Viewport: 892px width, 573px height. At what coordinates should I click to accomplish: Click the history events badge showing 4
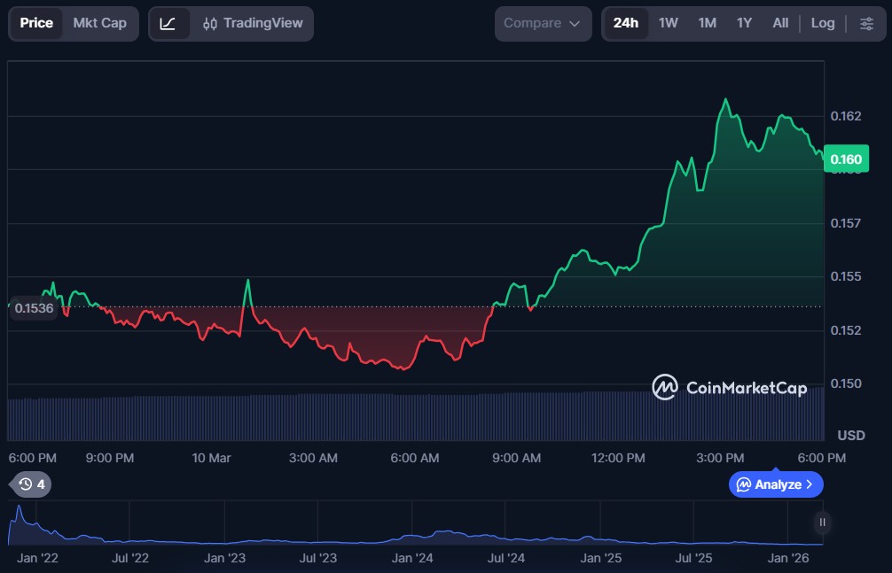point(31,484)
